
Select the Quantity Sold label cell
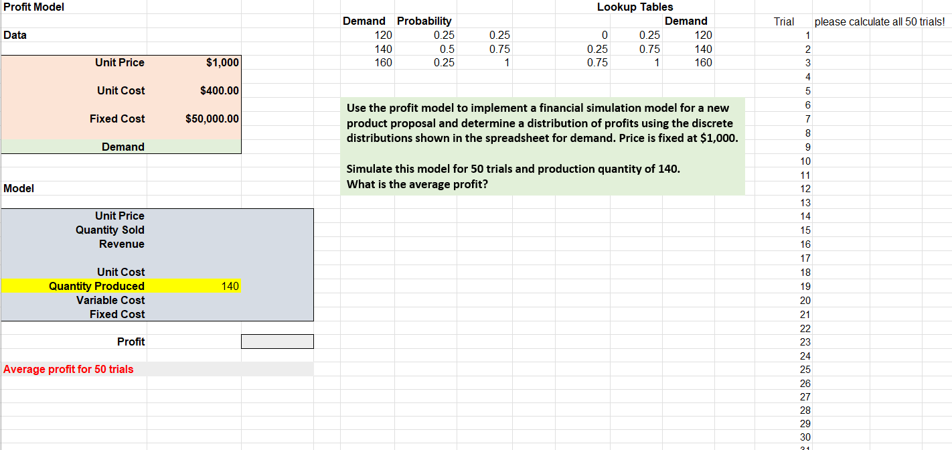[114, 230]
